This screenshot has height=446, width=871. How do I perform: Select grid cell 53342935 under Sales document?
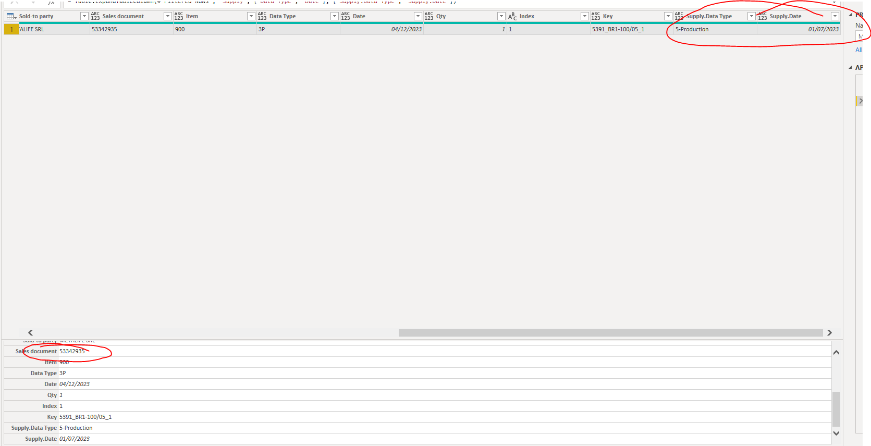(131, 29)
